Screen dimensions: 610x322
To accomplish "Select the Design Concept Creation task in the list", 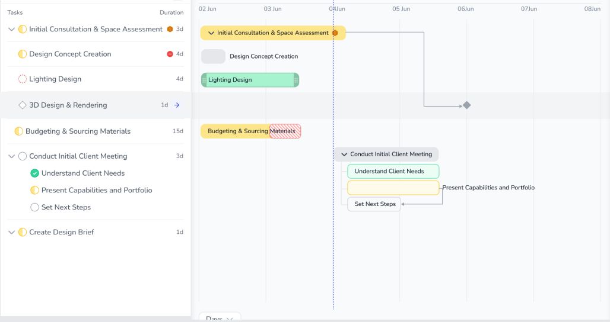I will (70, 54).
